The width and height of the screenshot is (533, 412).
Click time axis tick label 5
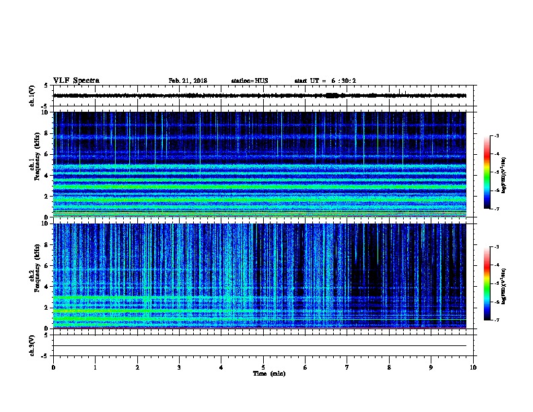click(x=263, y=367)
